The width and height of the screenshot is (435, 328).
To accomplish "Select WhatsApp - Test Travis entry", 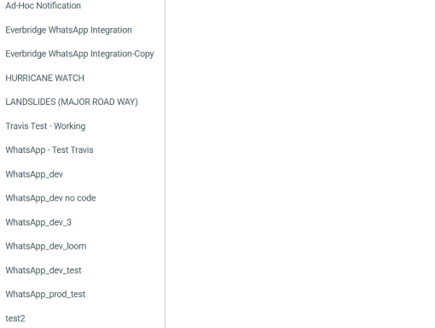I will pos(49,149).
